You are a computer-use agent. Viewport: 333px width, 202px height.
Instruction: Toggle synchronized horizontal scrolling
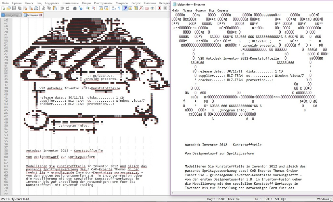[x=106, y=8]
